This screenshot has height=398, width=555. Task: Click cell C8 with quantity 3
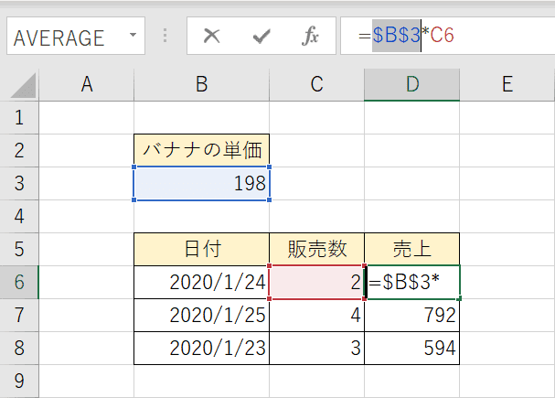pyautogui.click(x=316, y=348)
